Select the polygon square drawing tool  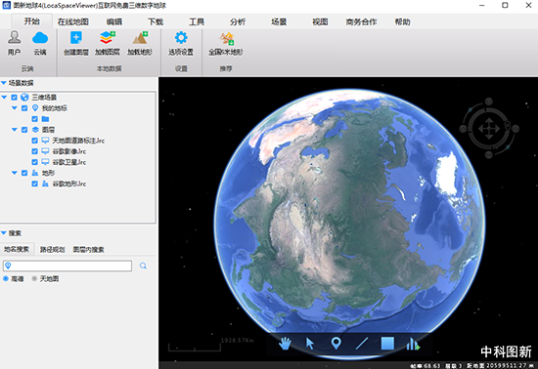387,343
